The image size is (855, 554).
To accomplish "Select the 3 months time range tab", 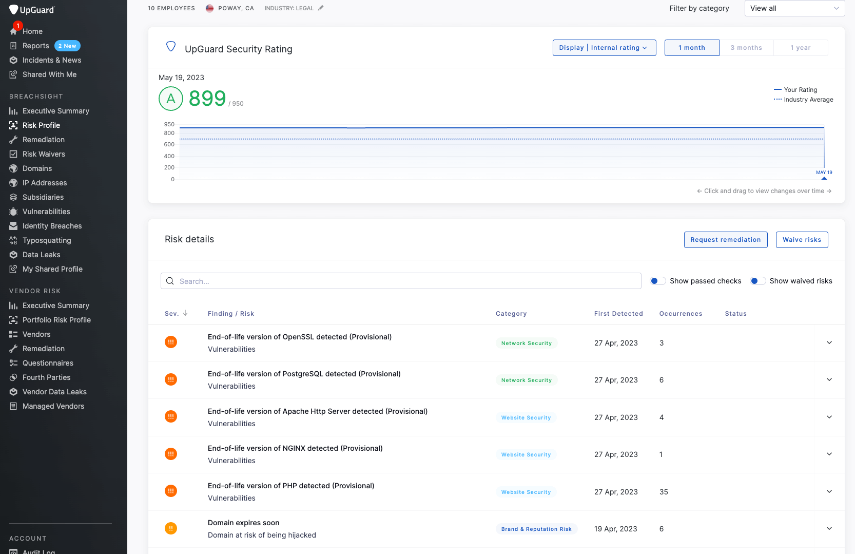I will (x=746, y=48).
